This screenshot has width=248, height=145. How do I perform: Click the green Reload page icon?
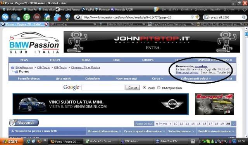[x=27, y=17]
